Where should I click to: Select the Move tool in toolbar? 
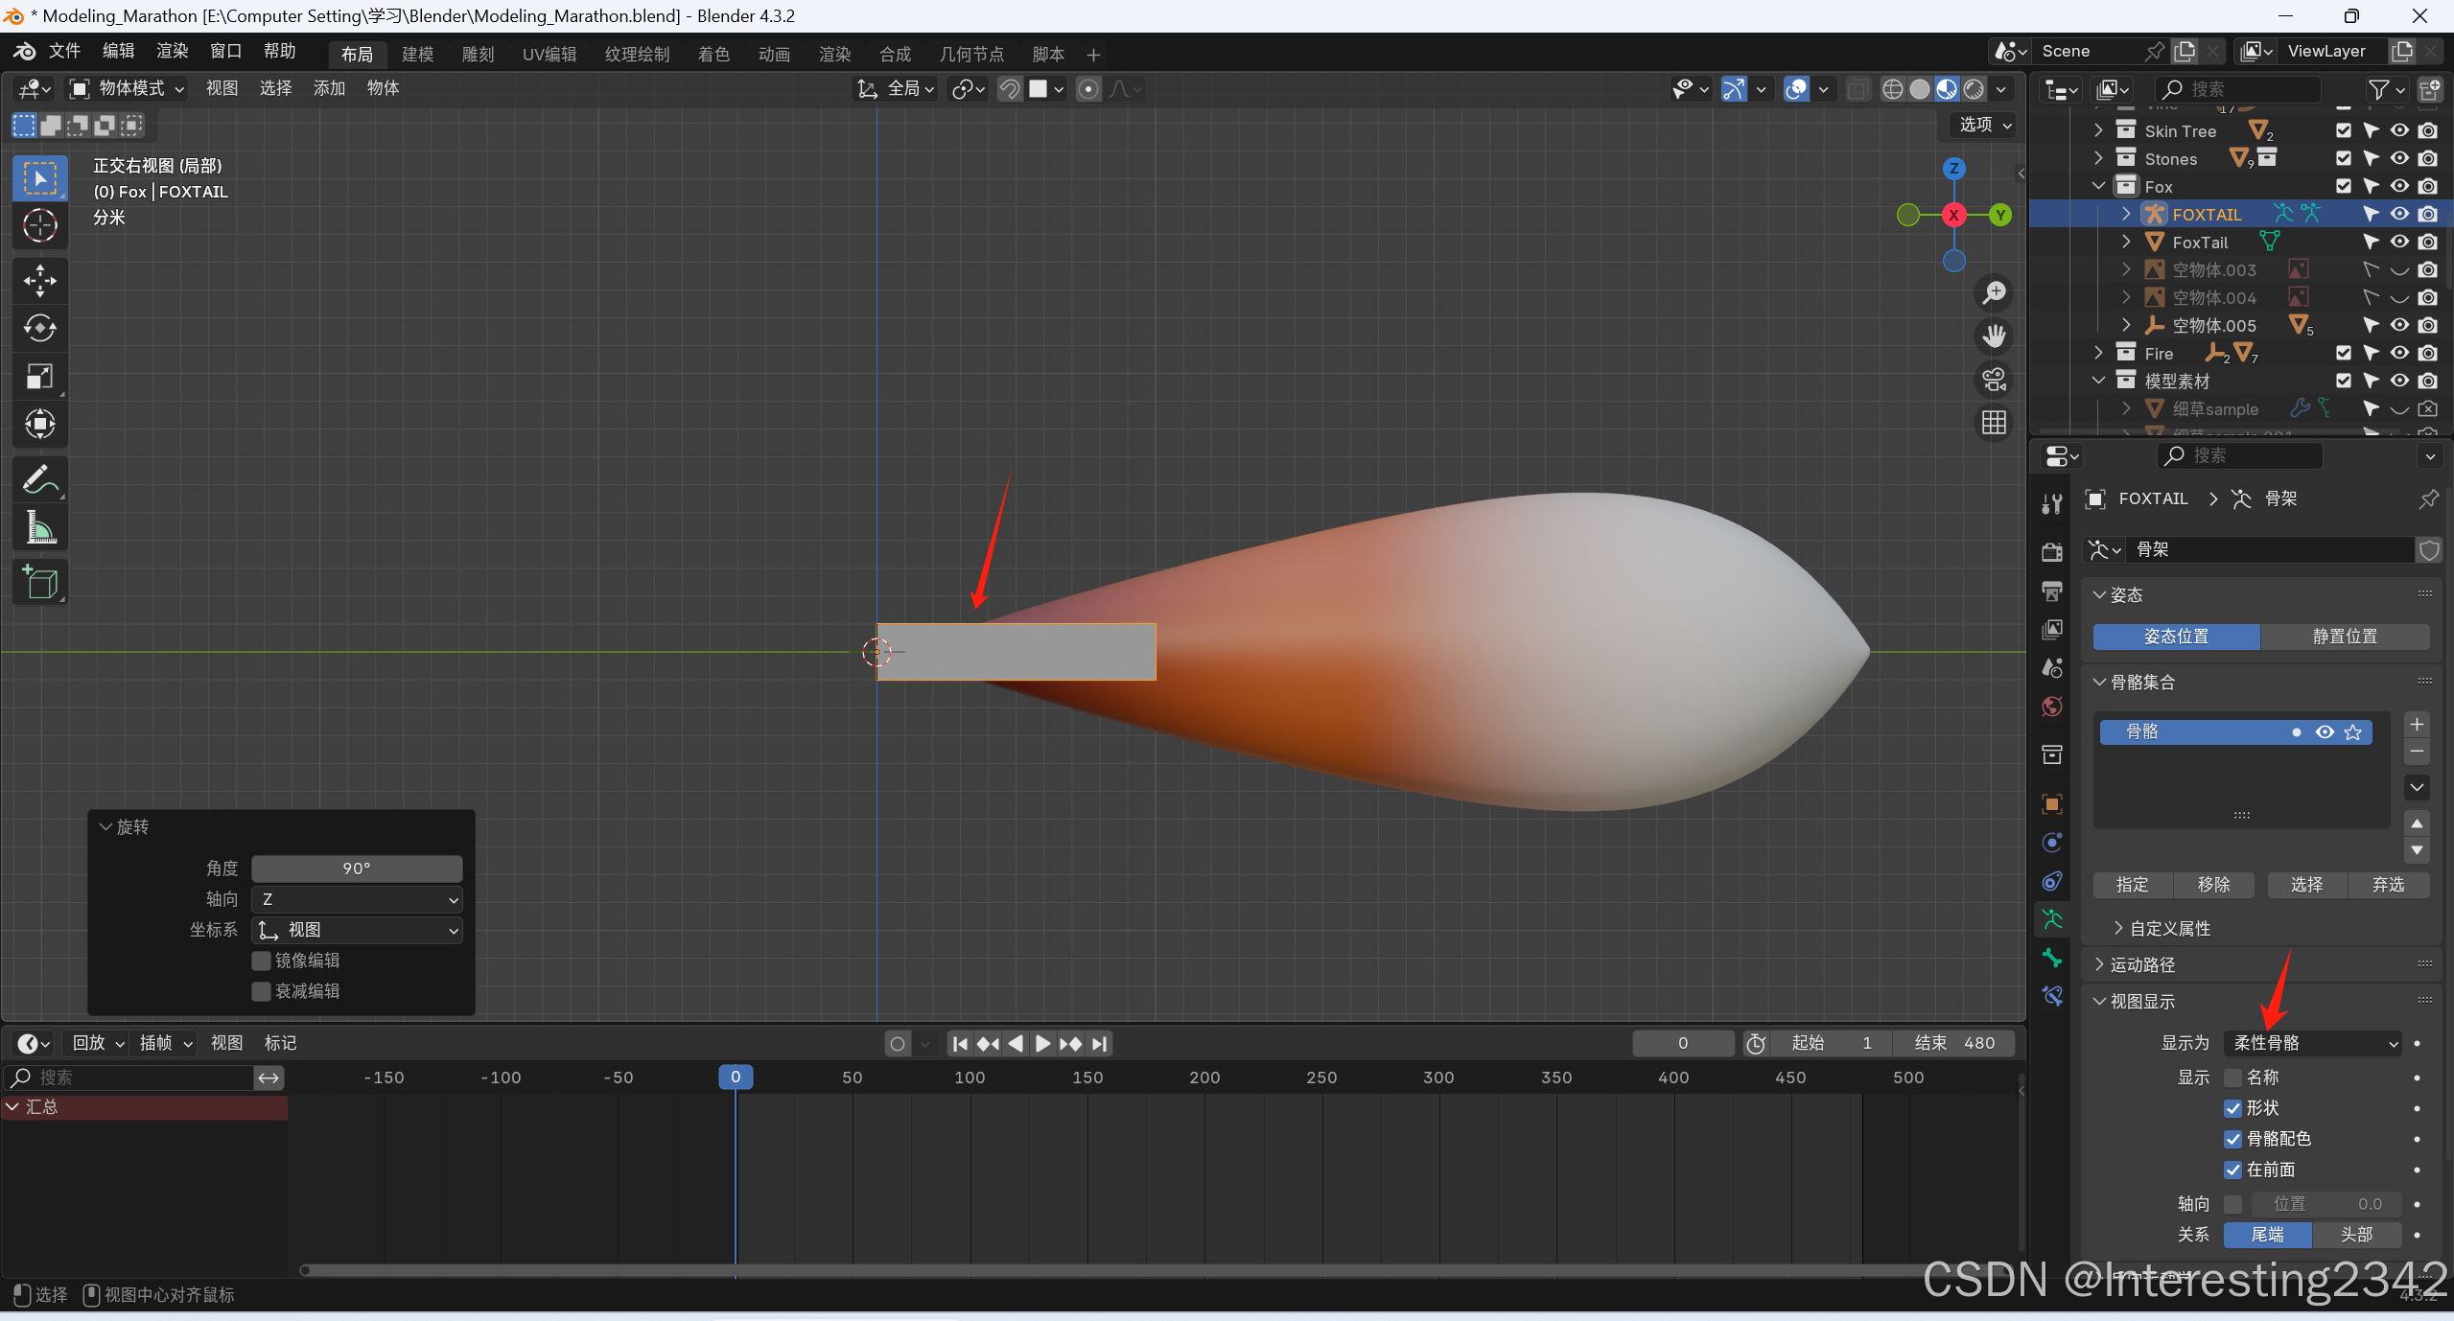pyautogui.click(x=39, y=280)
